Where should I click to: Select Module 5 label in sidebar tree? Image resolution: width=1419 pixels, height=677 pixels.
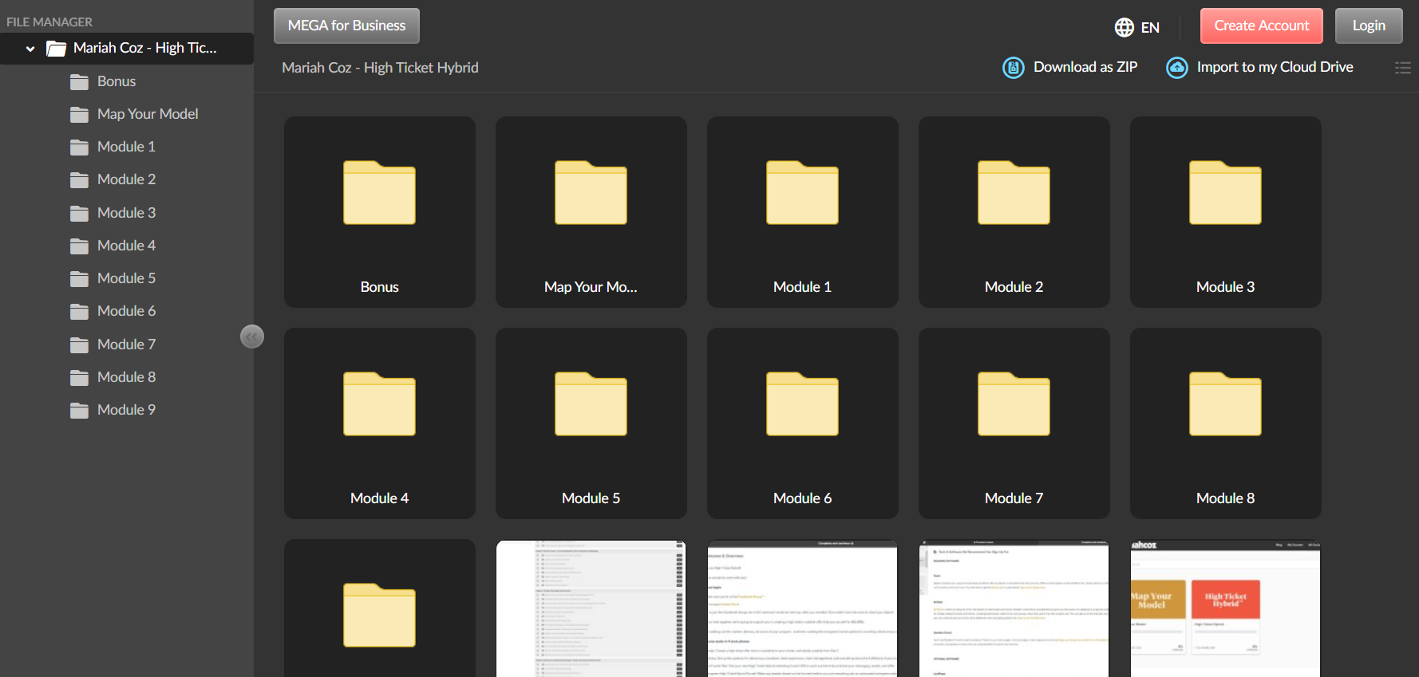click(126, 278)
